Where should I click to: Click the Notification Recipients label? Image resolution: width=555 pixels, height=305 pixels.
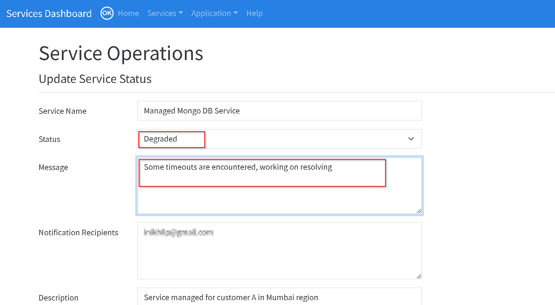click(79, 232)
